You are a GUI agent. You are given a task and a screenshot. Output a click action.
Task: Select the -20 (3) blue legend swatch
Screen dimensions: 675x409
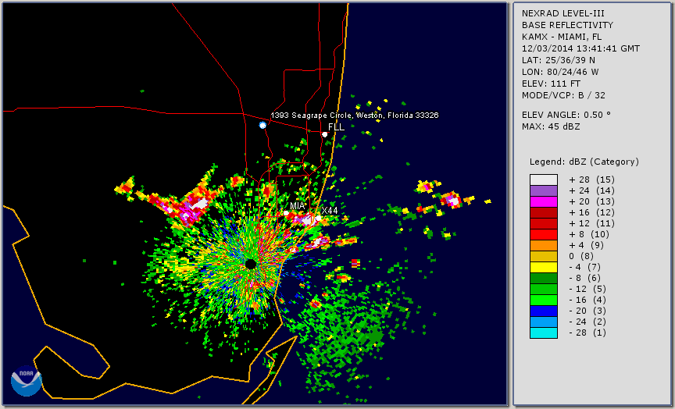pyautogui.click(x=544, y=311)
